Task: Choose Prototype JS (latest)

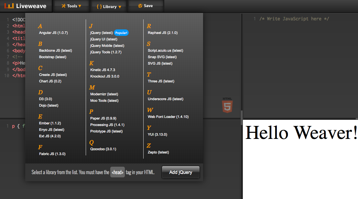Action: point(106,131)
